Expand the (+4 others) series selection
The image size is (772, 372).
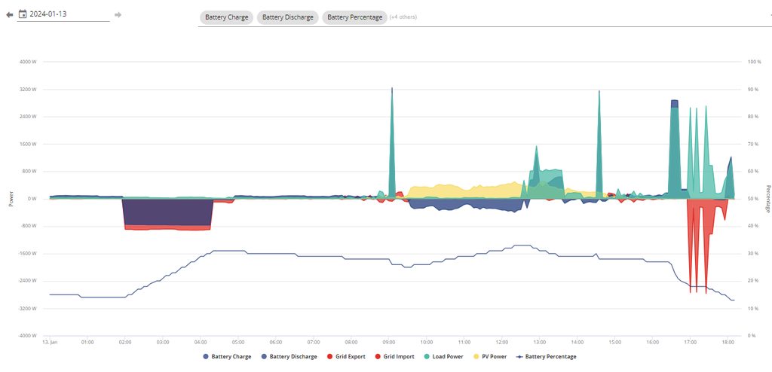click(403, 17)
